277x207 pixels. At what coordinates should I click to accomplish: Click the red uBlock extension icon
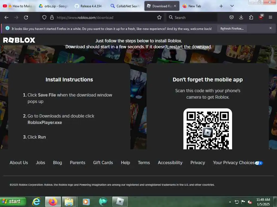(x=261, y=17)
